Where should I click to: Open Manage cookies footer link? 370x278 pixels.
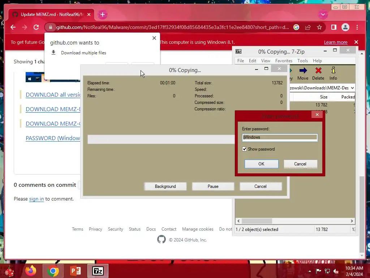pos(198,229)
